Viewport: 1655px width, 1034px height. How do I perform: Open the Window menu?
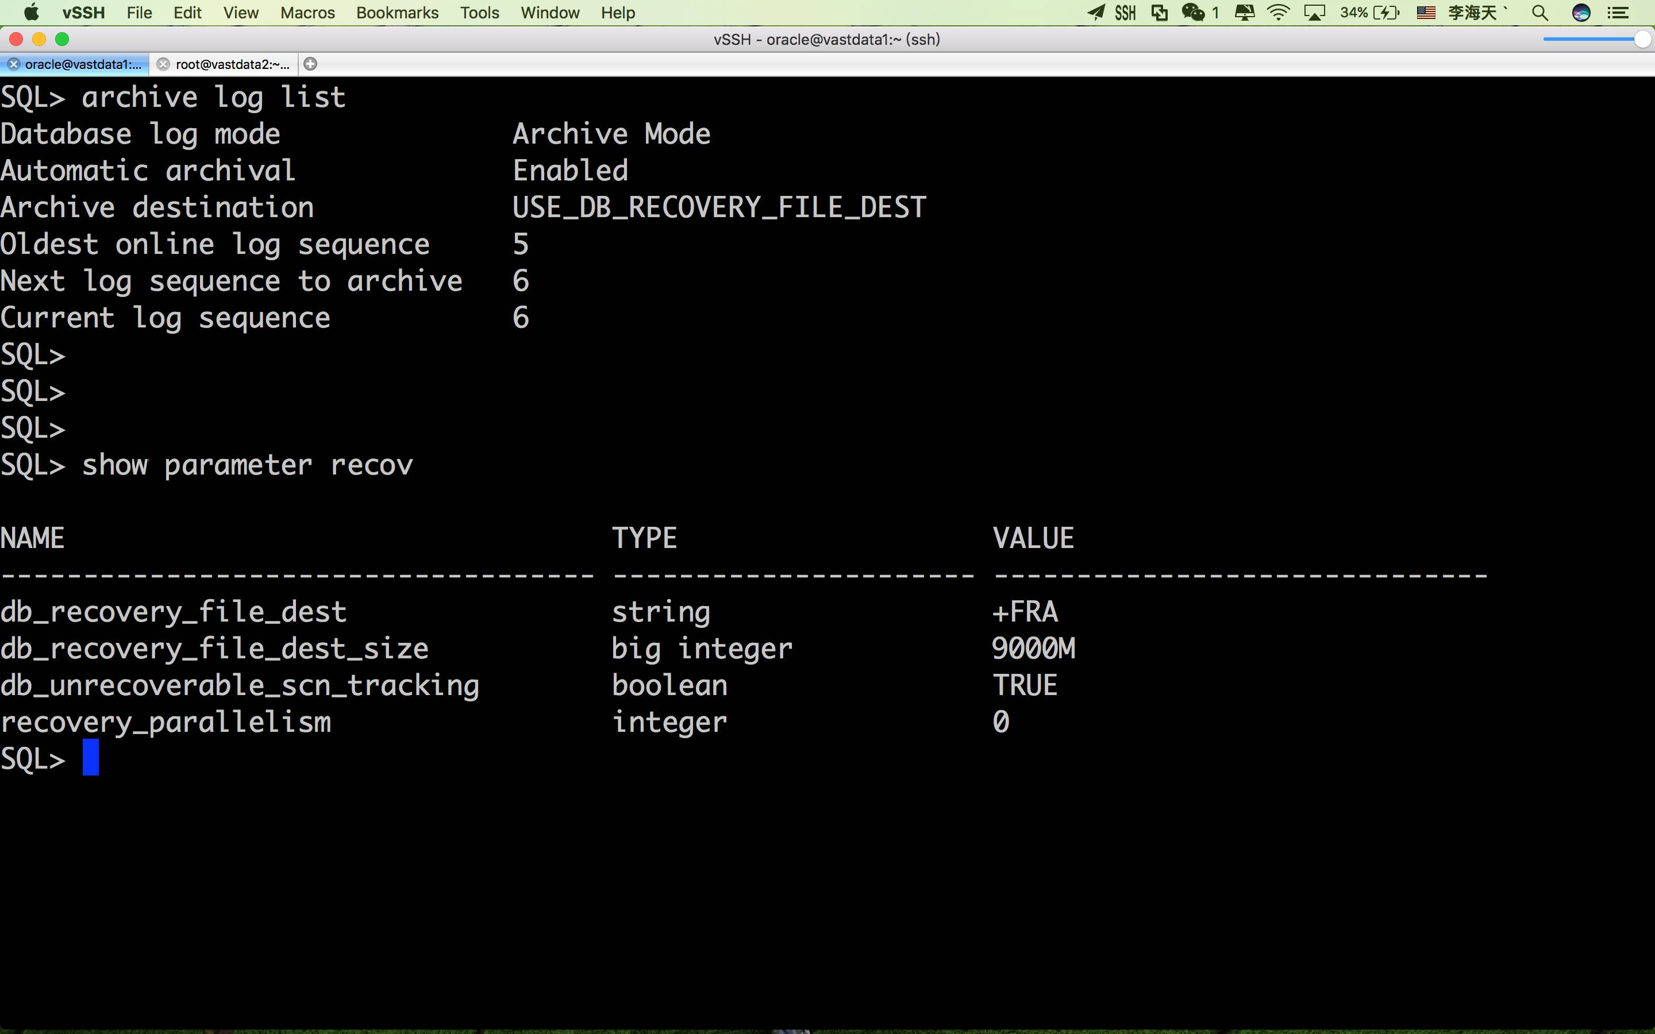tap(550, 12)
